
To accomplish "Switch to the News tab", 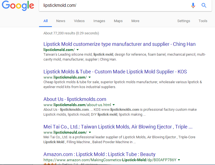I will tap(61, 21).
